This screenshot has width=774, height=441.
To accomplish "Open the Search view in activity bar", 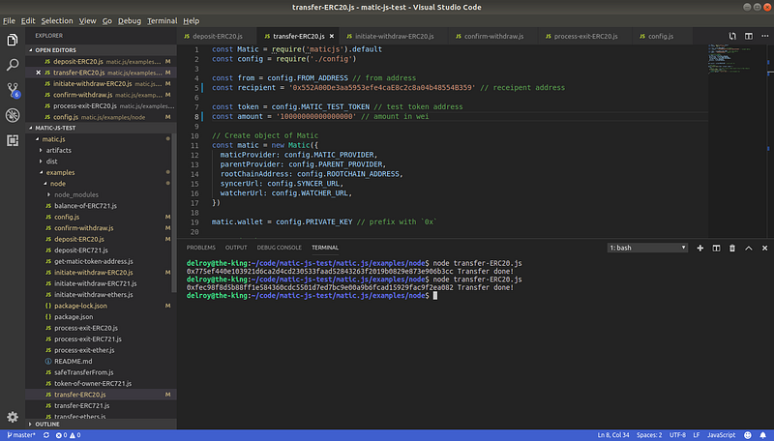I will [13, 65].
